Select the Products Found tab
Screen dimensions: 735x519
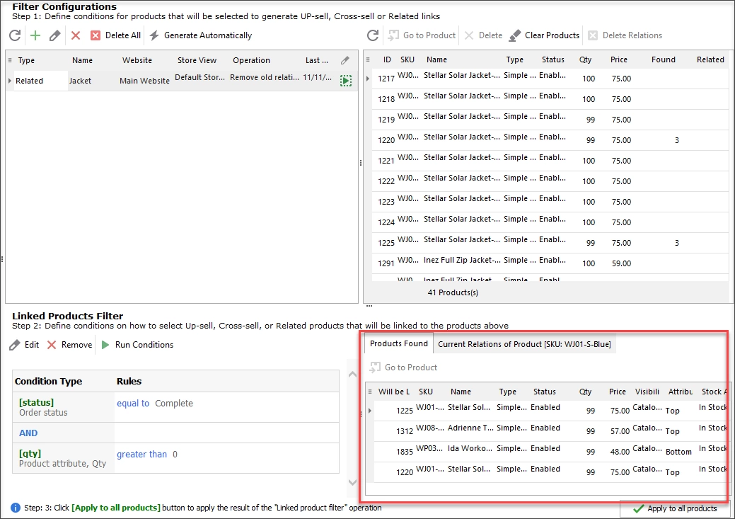click(399, 343)
